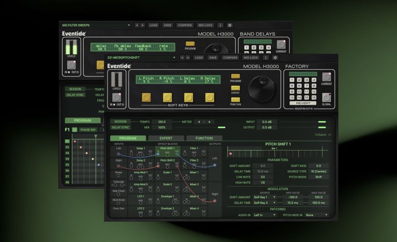397x242 pixels.
Task: Open Shift Amount source dropdown Soft Key 1
Action: pos(264,197)
